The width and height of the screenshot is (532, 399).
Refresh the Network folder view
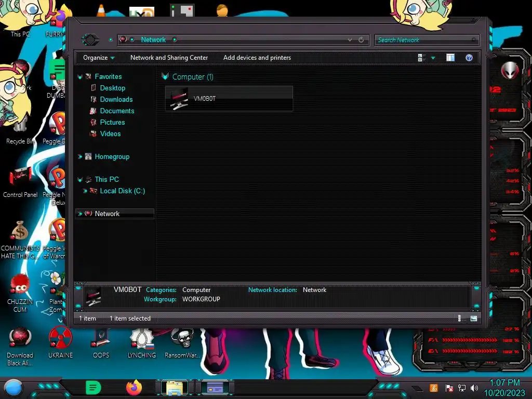[361, 39]
